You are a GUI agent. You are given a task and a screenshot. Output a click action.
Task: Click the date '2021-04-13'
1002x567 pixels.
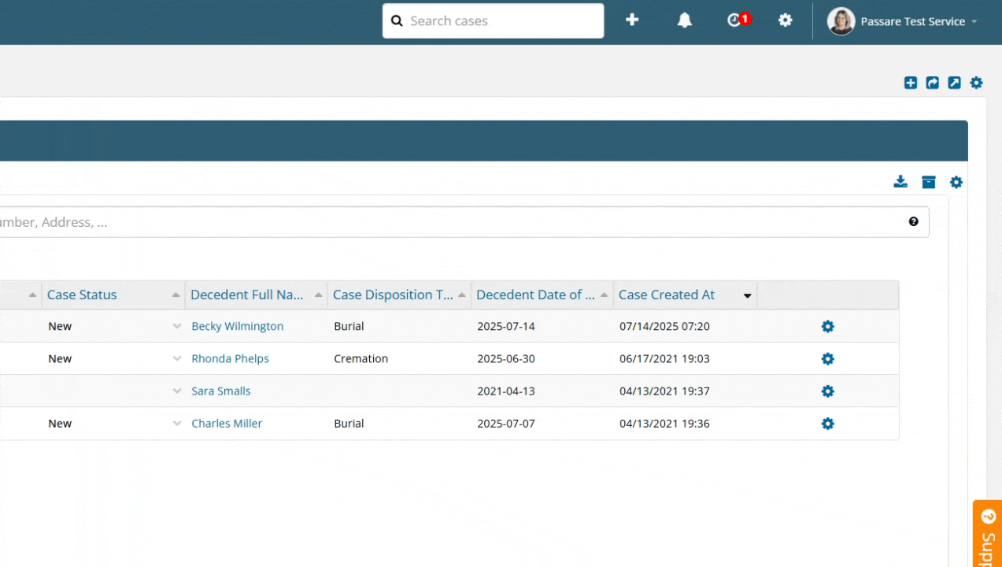pyautogui.click(x=506, y=391)
